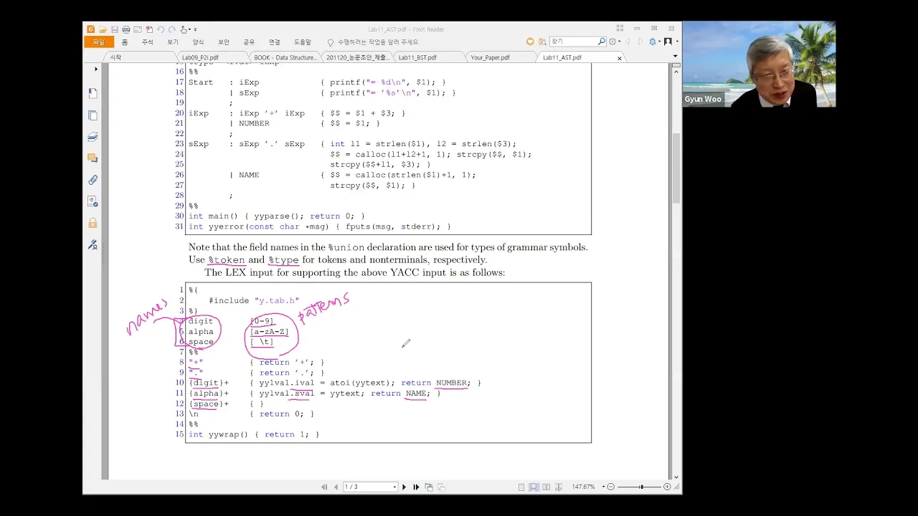Image resolution: width=918 pixels, height=516 pixels.
Task: Switch to facing pages view
Action: (x=546, y=487)
